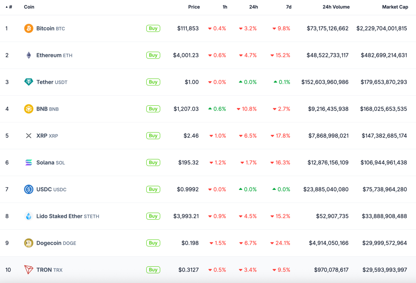Click the Dogecoin logo icon

click(x=28, y=243)
